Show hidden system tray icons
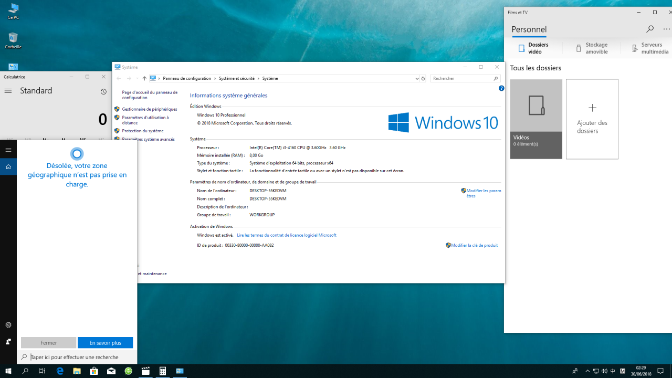The height and width of the screenshot is (378, 672). (587, 371)
